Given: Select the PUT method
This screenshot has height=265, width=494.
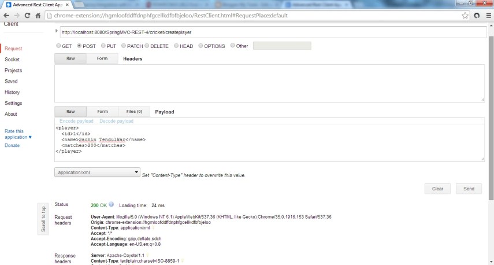Looking at the screenshot, I should click(103, 46).
